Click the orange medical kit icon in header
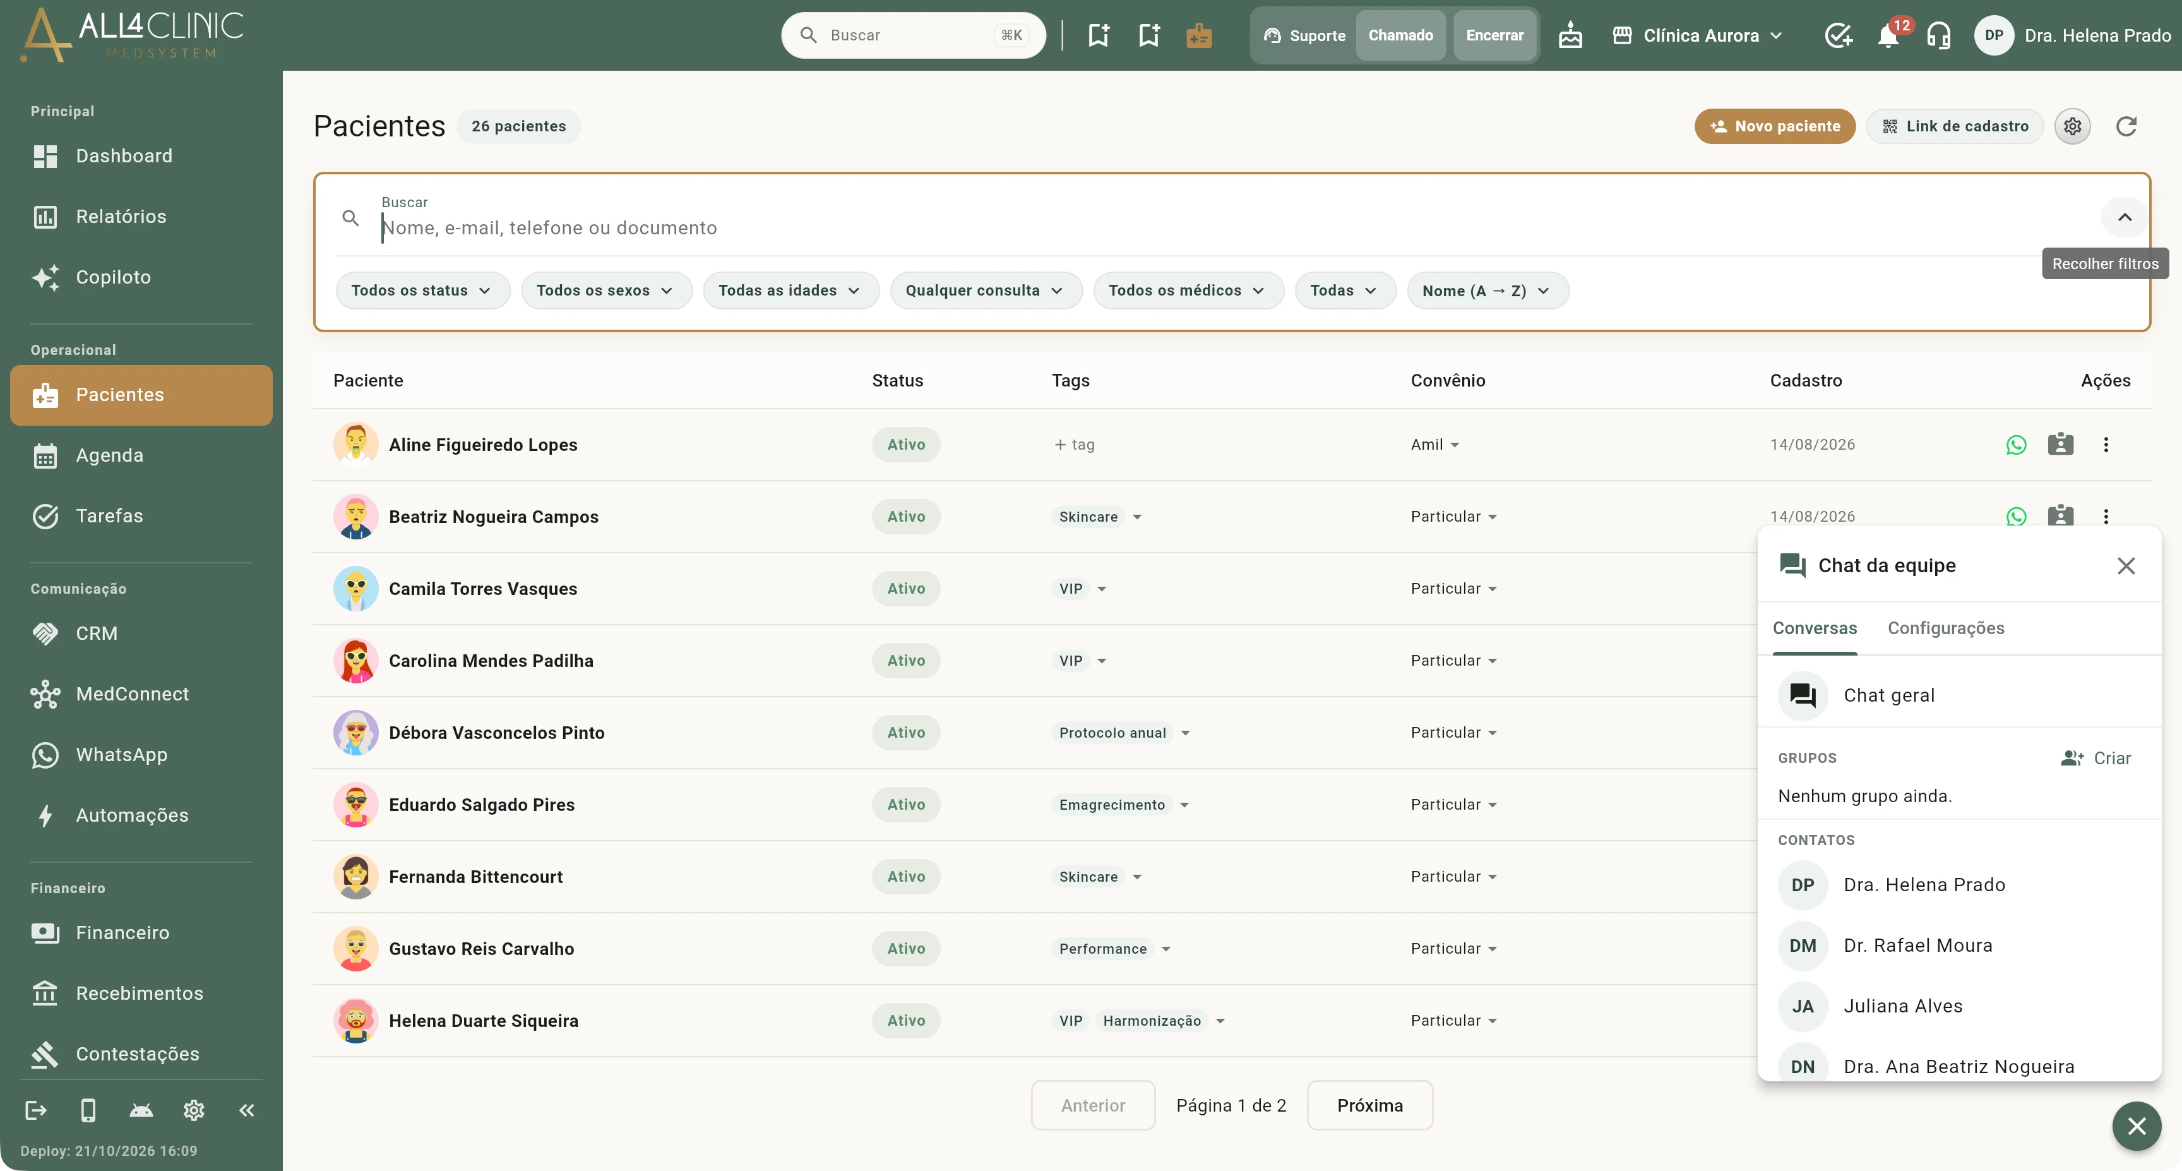2182x1171 pixels. coord(1198,35)
